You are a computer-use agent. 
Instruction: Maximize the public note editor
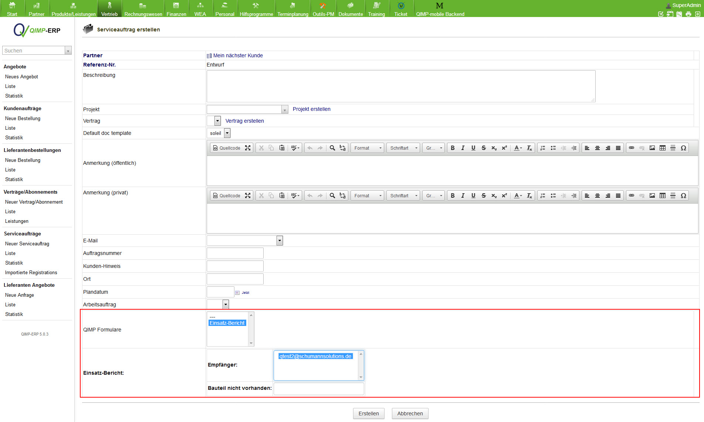248,148
